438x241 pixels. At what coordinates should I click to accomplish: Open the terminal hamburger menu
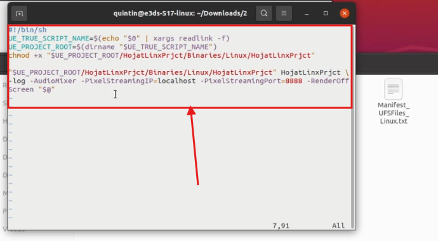[284, 13]
